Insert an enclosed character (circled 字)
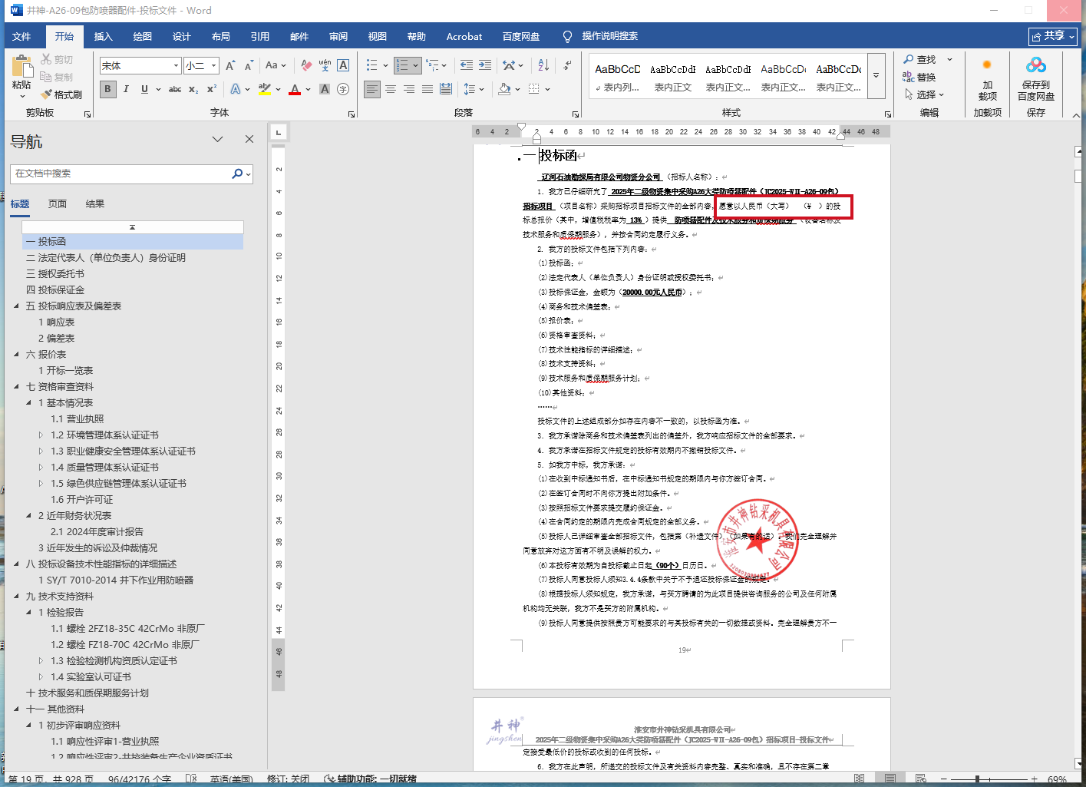This screenshot has height=787, width=1086. pyautogui.click(x=343, y=89)
